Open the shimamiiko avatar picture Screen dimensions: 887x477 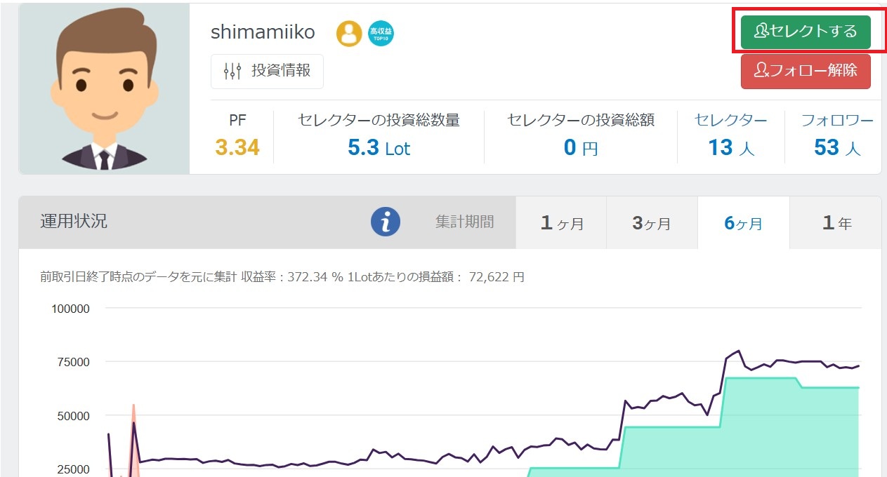[104, 88]
